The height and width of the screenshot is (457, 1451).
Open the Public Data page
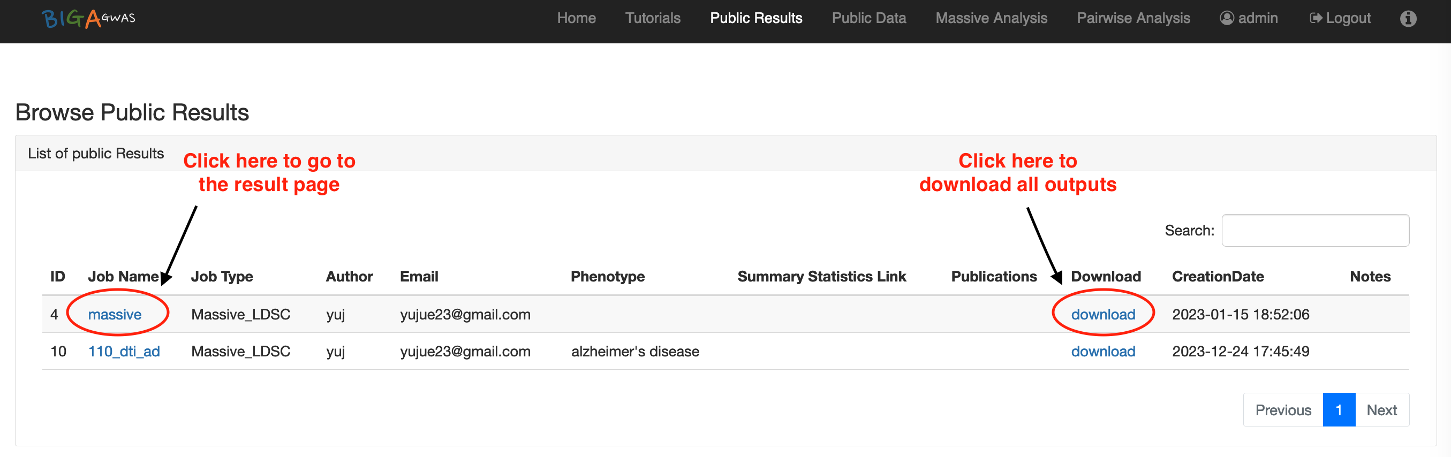[868, 18]
